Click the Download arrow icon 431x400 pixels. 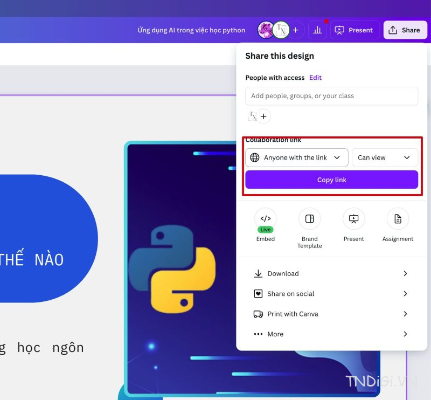pyautogui.click(x=258, y=273)
